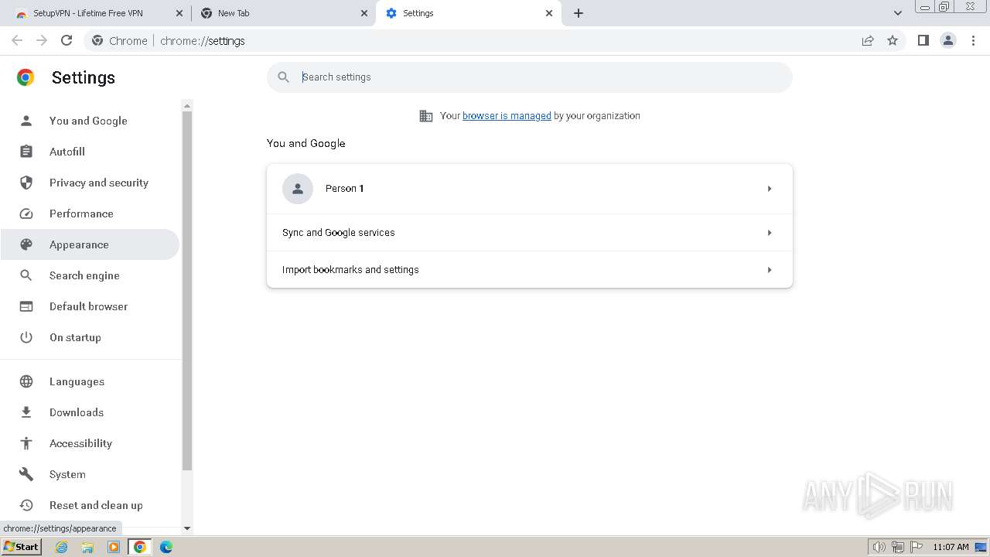Open the Privacy and security shield icon
Image resolution: width=990 pixels, height=557 pixels.
coord(26,183)
